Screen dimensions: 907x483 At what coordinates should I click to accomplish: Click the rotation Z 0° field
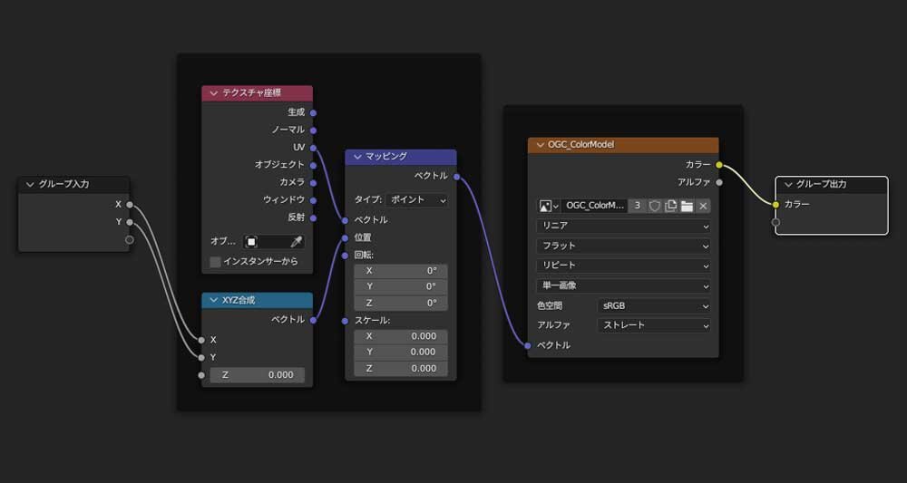click(x=401, y=303)
